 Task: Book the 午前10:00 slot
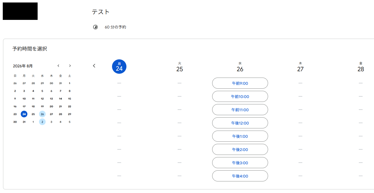click(x=240, y=96)
